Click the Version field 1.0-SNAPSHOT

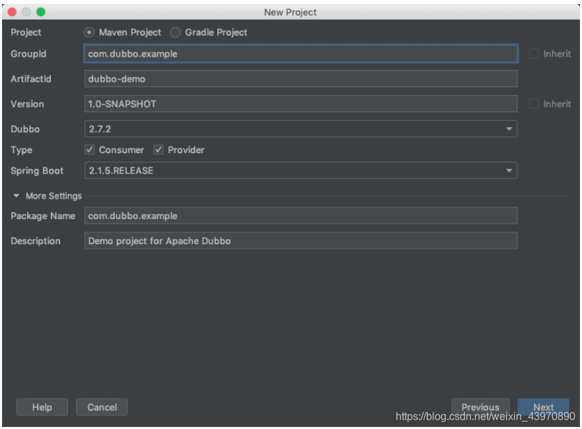pos(301,104)
